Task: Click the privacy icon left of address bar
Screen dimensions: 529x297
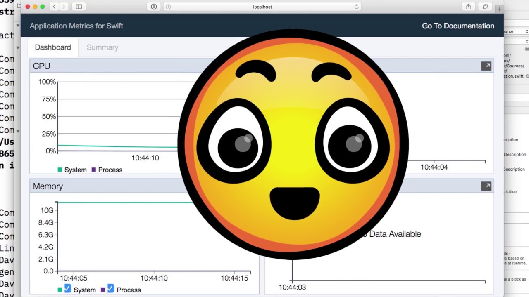Action: 154,7
